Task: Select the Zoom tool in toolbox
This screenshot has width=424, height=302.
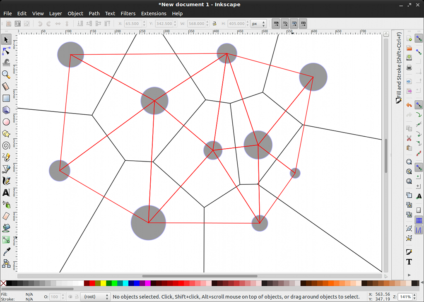Action: click(x=6, y=75)
